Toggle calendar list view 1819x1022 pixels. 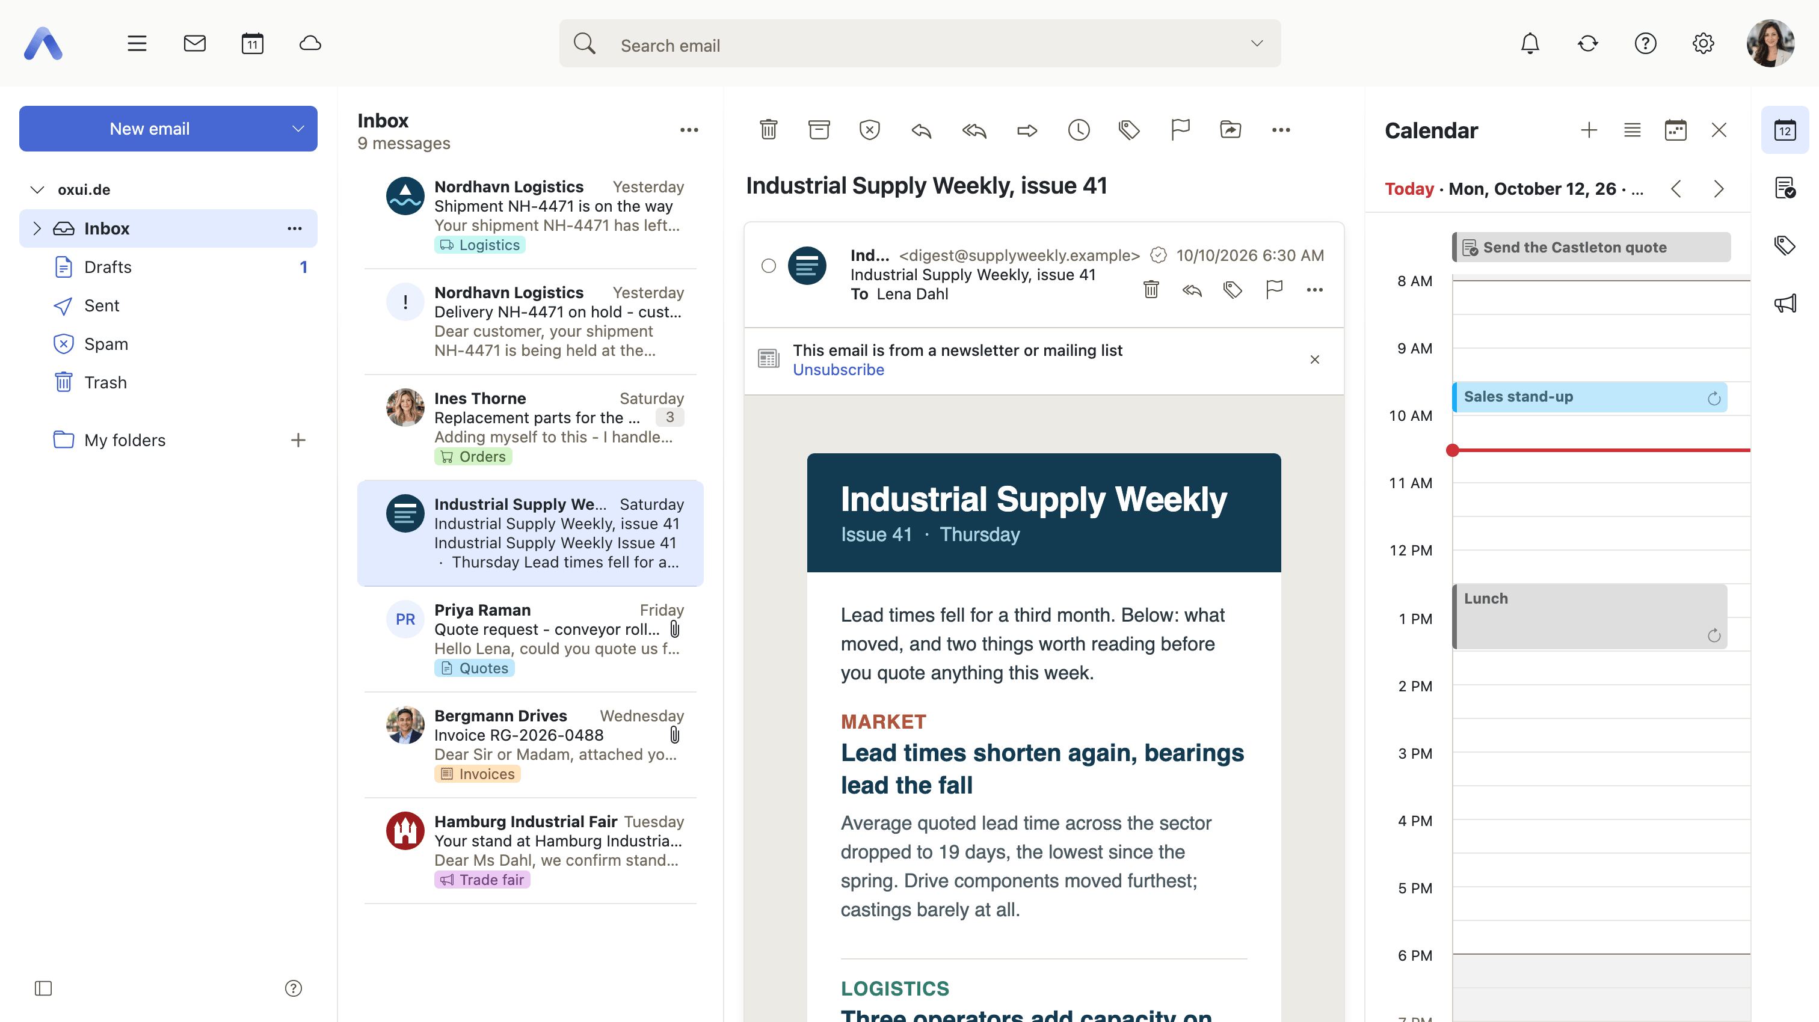click(1632, 130)
